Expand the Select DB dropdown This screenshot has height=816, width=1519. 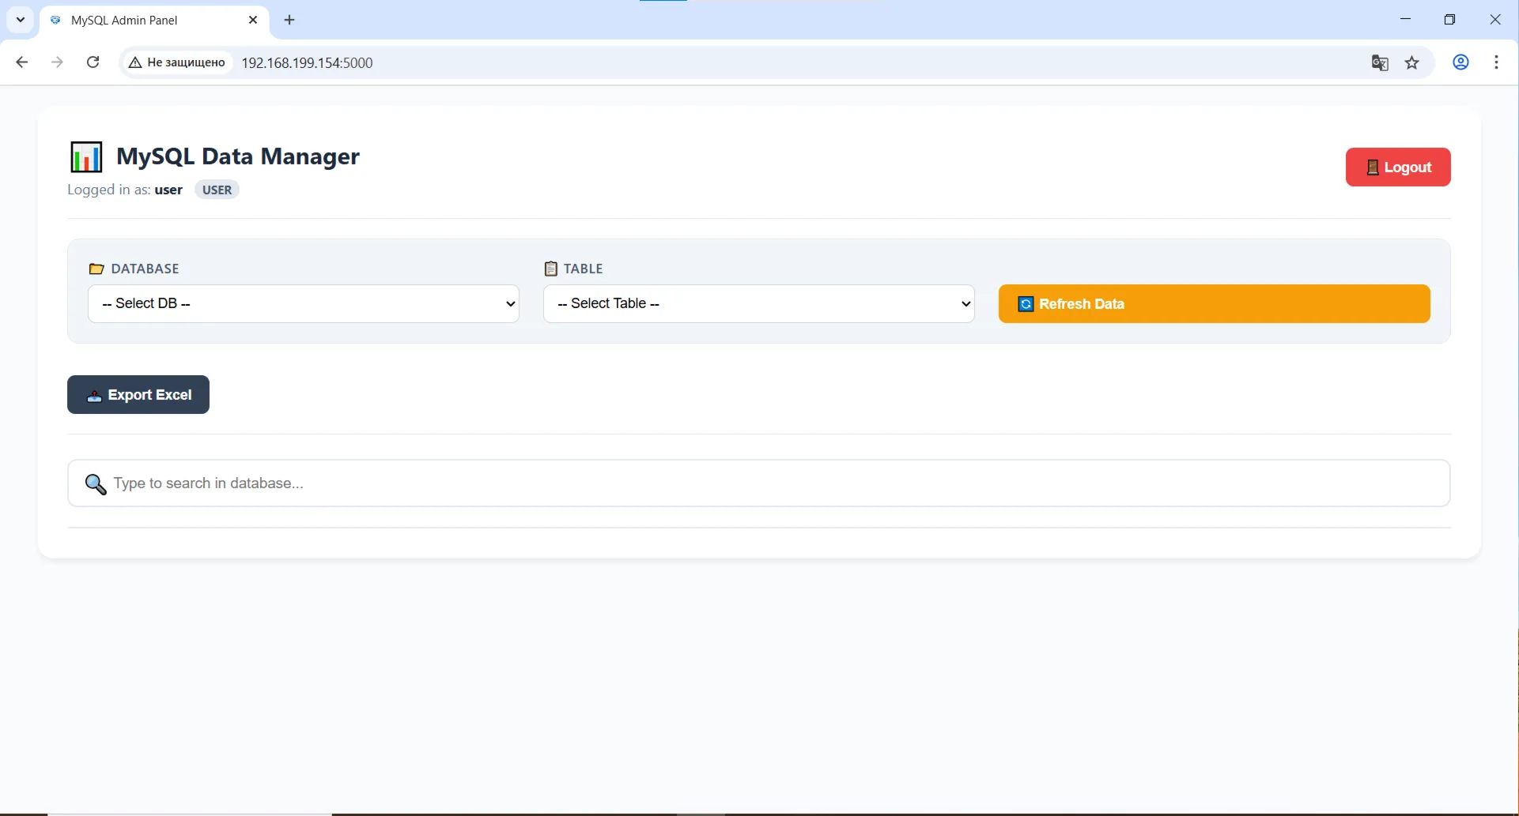[x=304, y=303]
